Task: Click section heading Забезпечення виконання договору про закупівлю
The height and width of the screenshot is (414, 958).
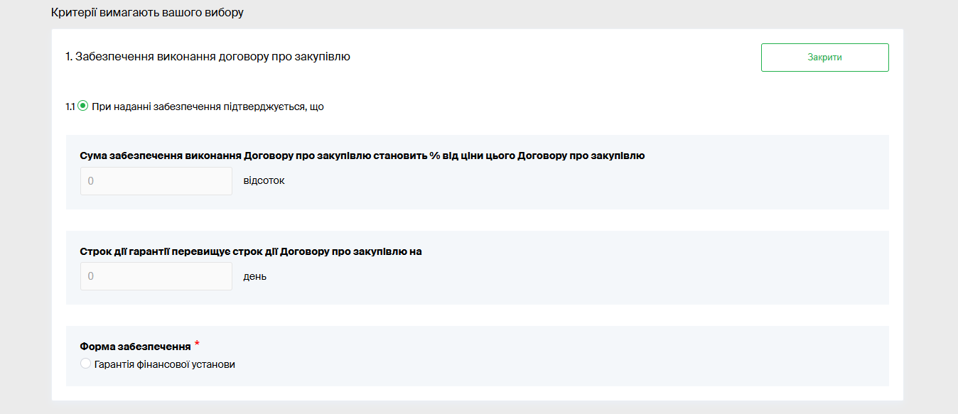Action: (x=212, y=57)
